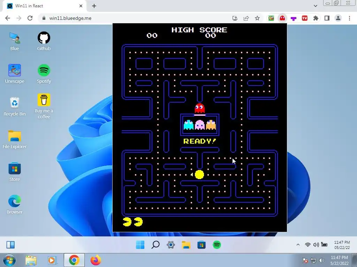Select the Win11 in React tab
The width and height of the screenshot is (357, 267).
[x=44, y=6]
